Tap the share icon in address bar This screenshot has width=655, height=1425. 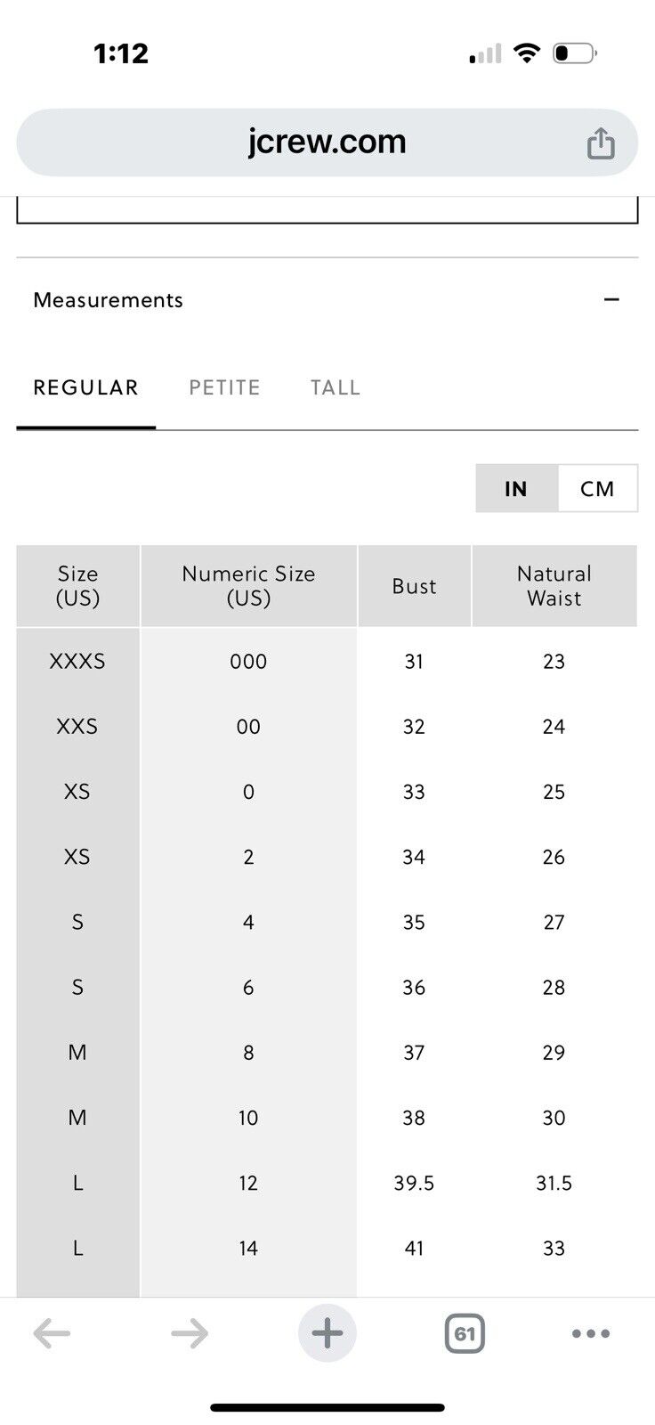pos(601,143)
